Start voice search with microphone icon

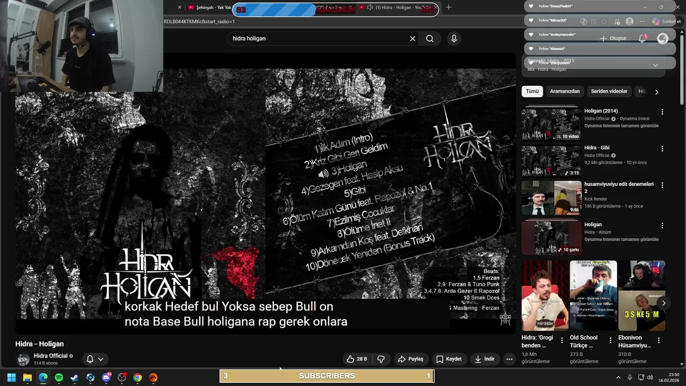(454, 39)
